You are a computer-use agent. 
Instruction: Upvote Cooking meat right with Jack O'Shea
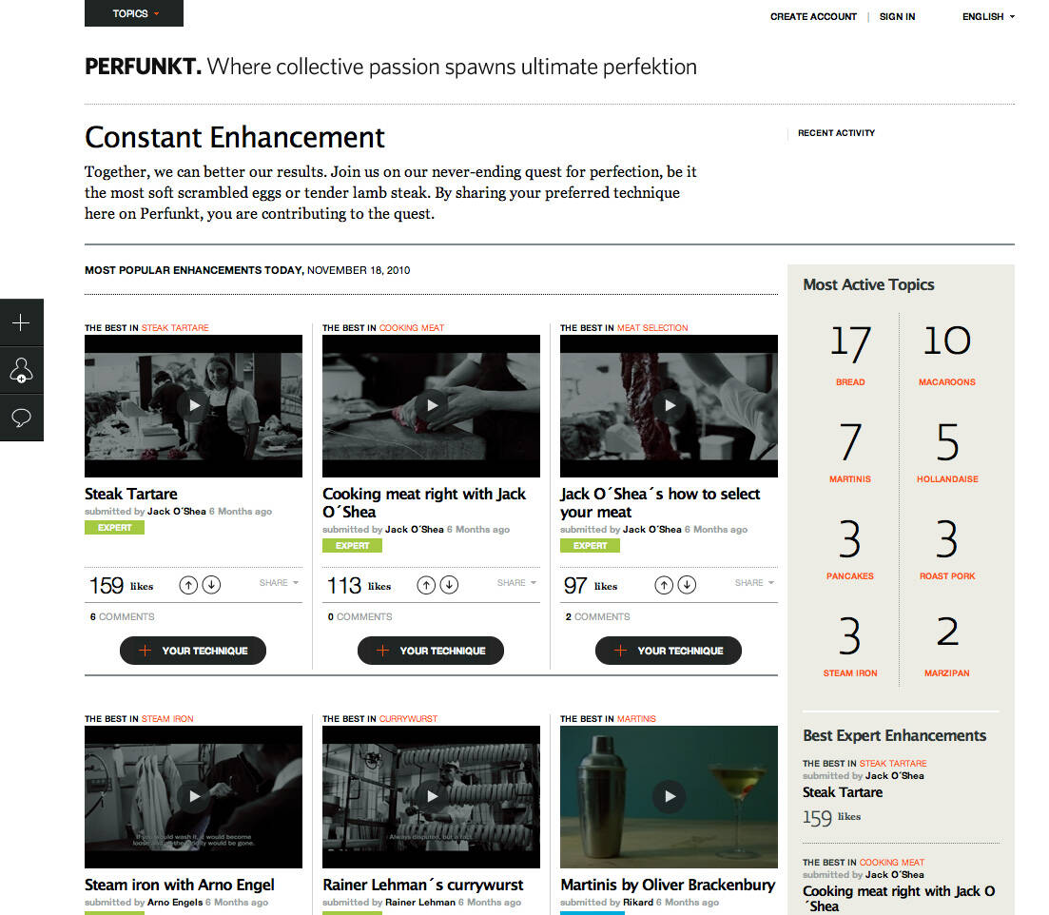pyautogui.click(x=426, y=585)
